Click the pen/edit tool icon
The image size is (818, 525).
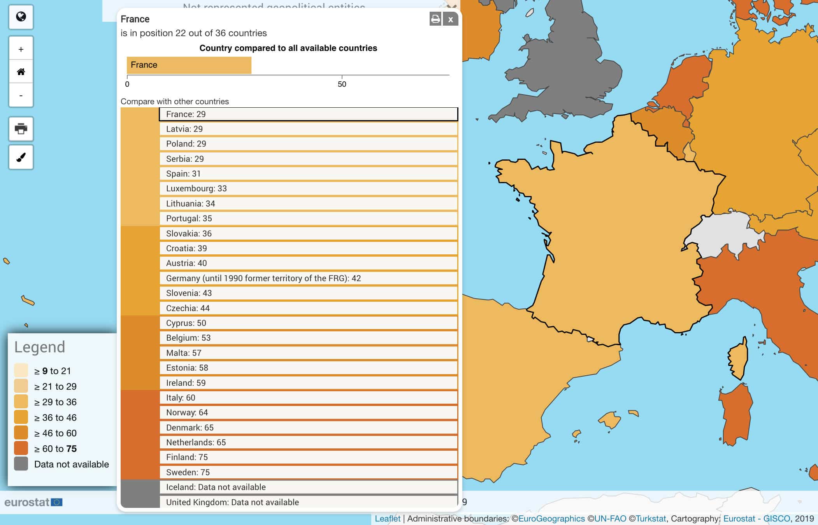coord(21,156)
